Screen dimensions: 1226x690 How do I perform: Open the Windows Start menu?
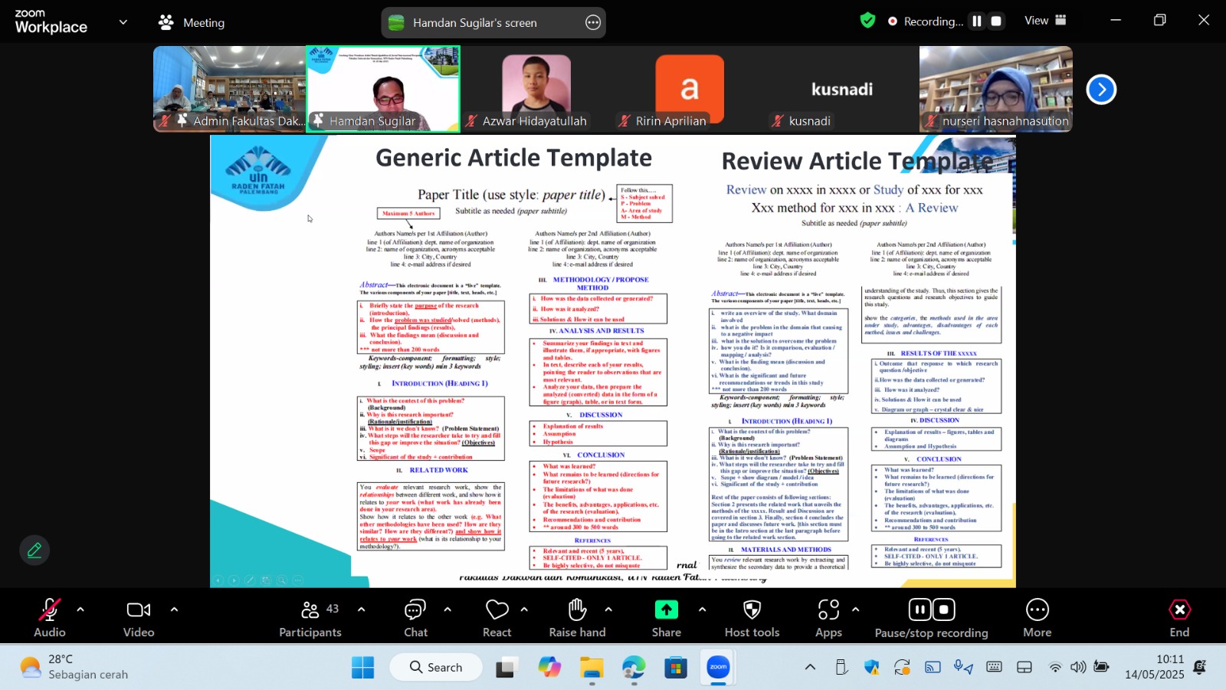coord(362,667)
